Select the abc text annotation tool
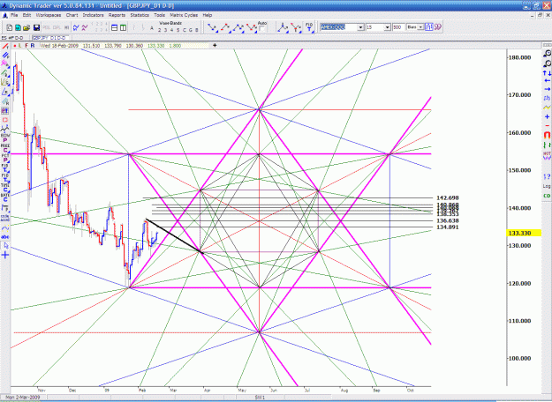552x402 pixels. click(5, 237)
